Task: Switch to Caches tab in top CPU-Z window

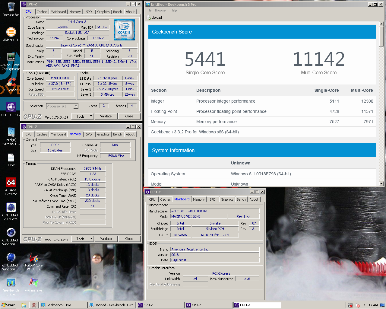Action: [42, 12]
